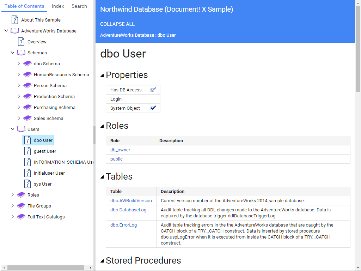361x271 pixels.
Task: Switch to the Table of Contents tab
Action: pos(24,6)
